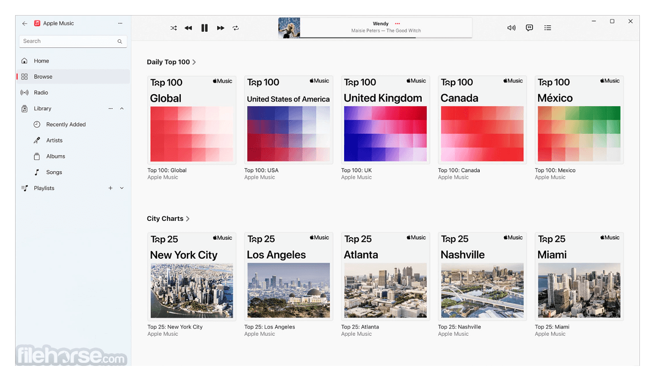Click the volume speaker icon
This screenshot has height=381, width=655.
pos(511,28)
